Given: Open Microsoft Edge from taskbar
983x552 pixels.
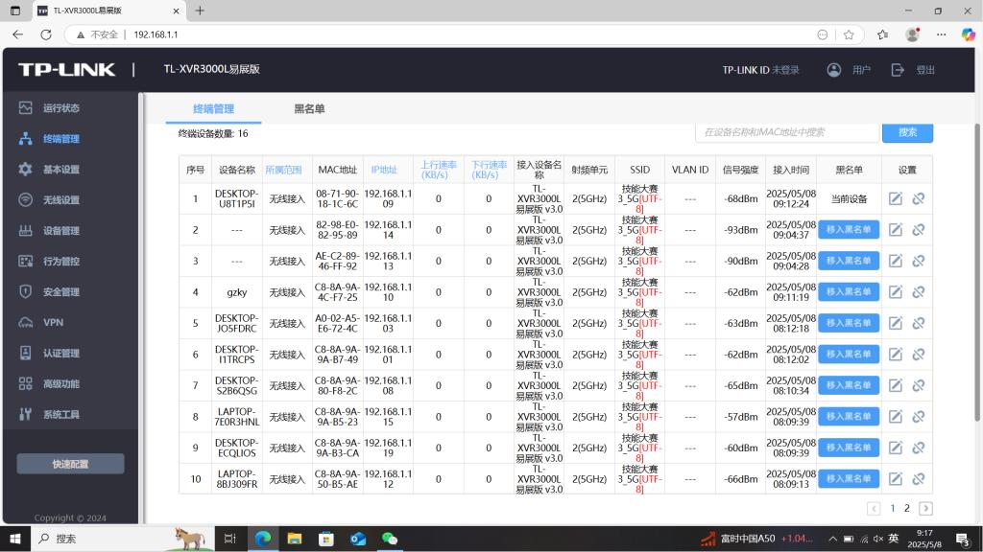Looking at the screenshot, I should (x=263, y=539).
